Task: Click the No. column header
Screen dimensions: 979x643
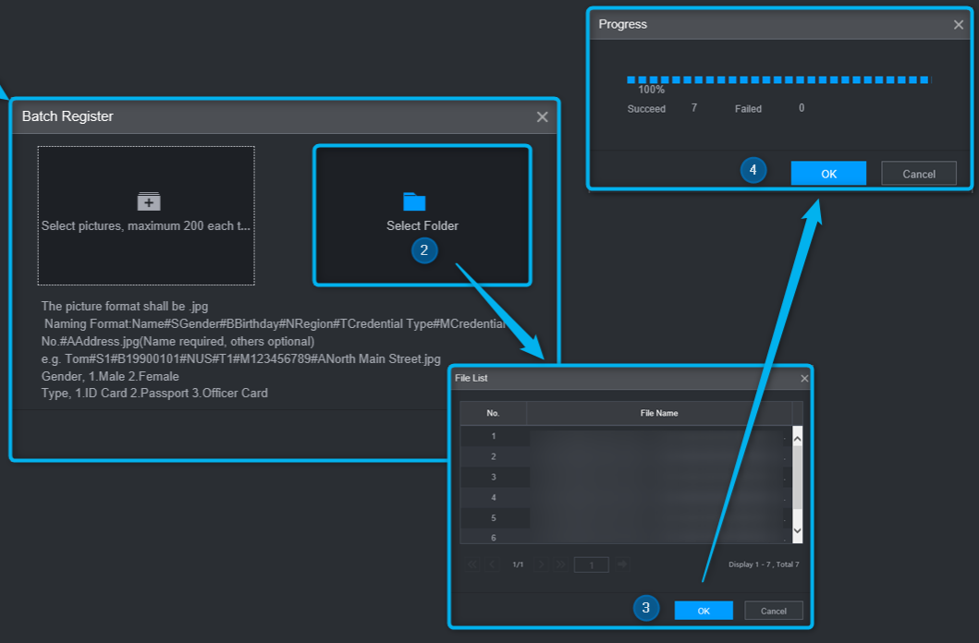Action: tap(494, 413)
